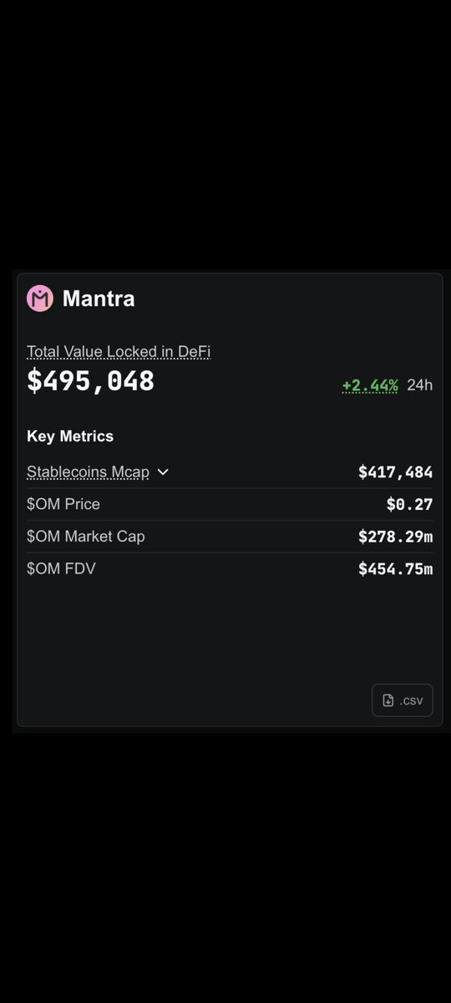Select the $OM Market Cap row label
Screen dimensions: 451x1003
[86, 537]
